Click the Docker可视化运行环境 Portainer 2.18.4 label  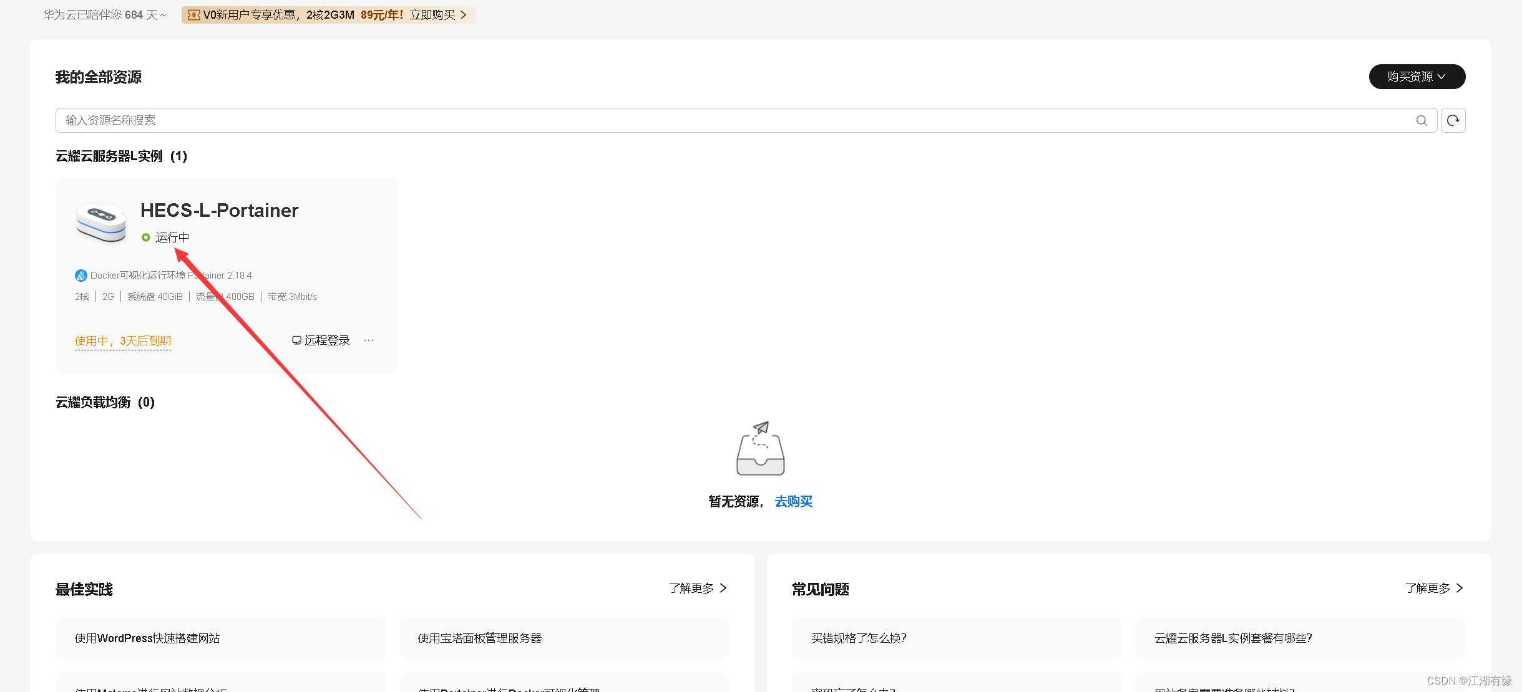171,276
